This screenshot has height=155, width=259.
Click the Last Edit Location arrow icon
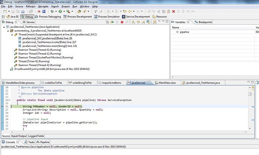125,11
